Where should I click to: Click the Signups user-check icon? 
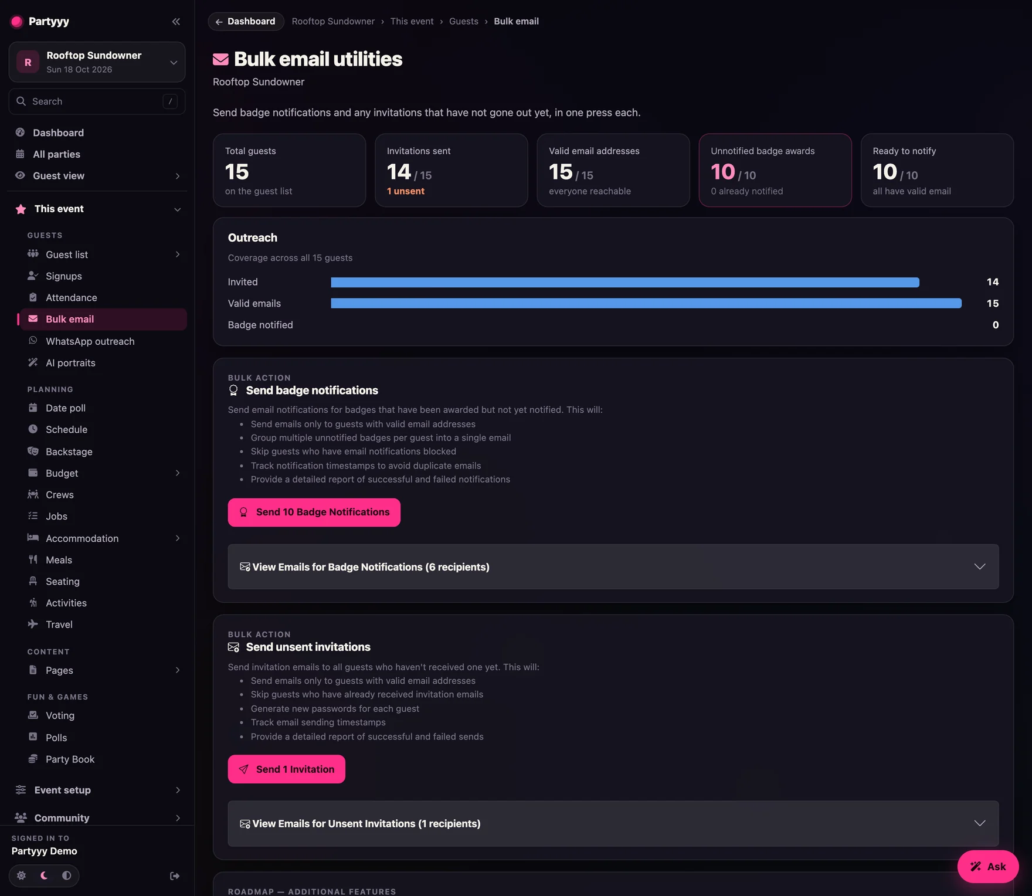(x=33, y=276)
